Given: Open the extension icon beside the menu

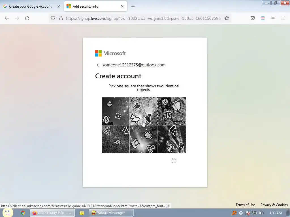Looking at the screenshot, I should [x=273, y=18].
